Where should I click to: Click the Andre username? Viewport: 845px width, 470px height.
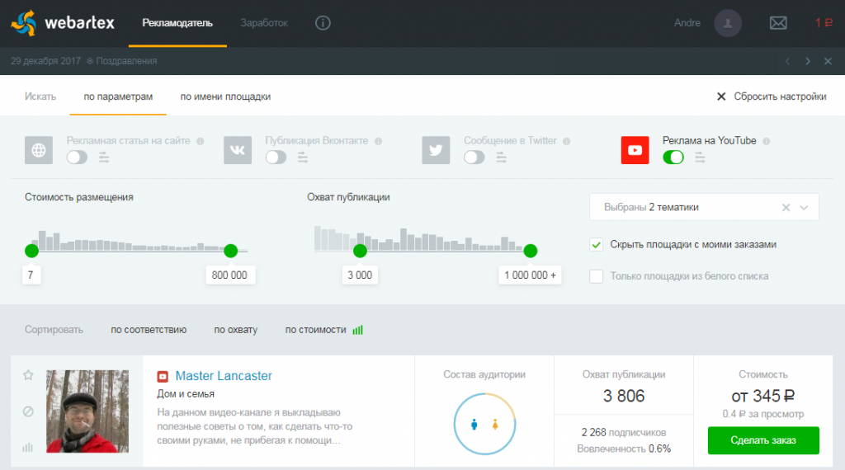[x=687, y=23]
